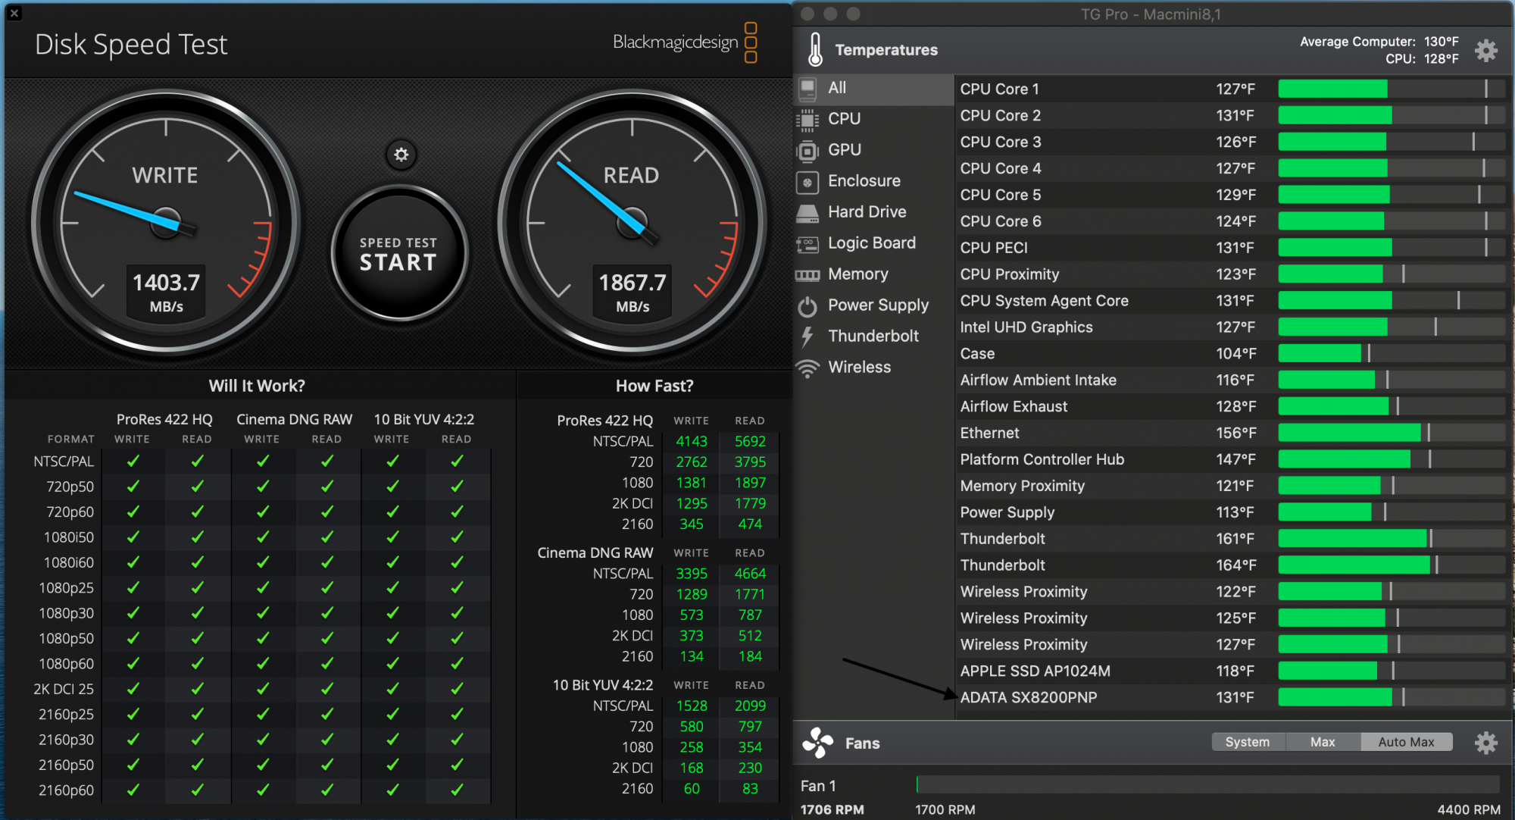1515x820 pixels.
Task: Select the CPU category icon in the sidebar
Action: (808, 120)
